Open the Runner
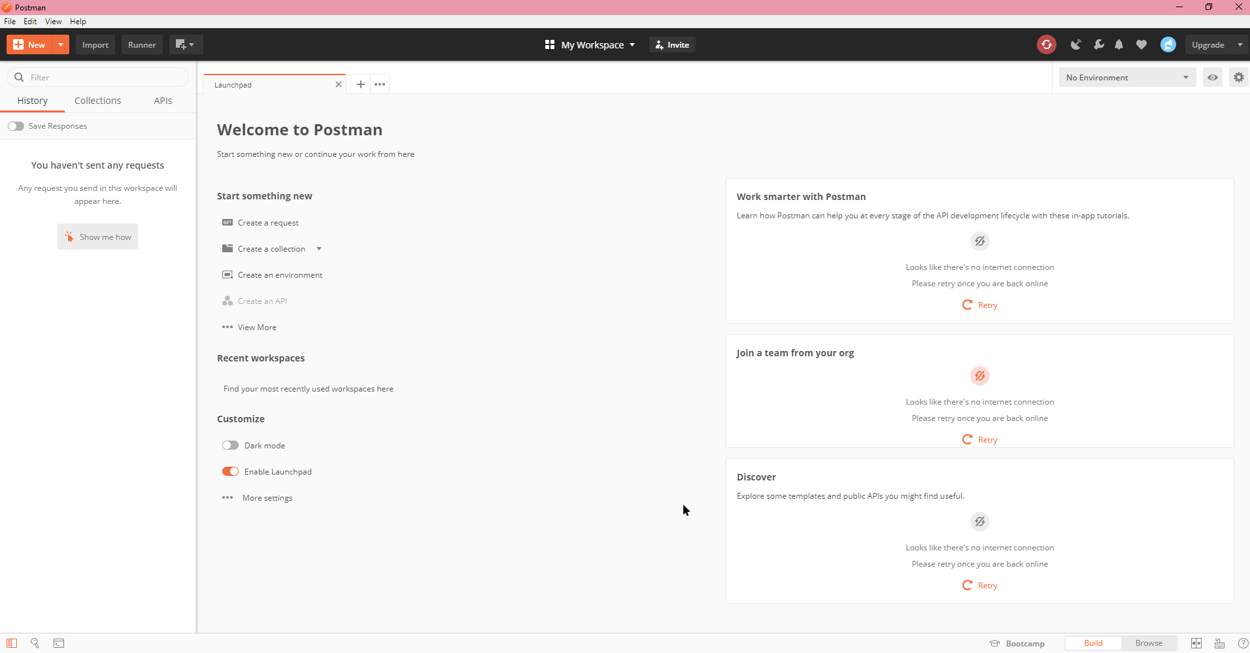This screenshot has width=1250, height=653. coord(141,44)
